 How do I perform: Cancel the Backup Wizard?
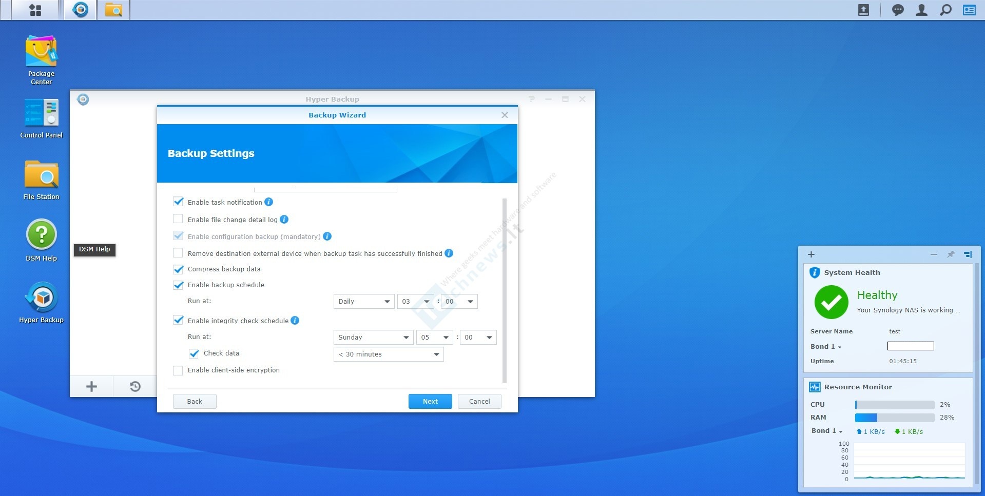[x=479, y=402]
